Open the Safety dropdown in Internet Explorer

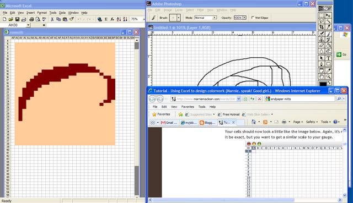click(x=312, y=122)
